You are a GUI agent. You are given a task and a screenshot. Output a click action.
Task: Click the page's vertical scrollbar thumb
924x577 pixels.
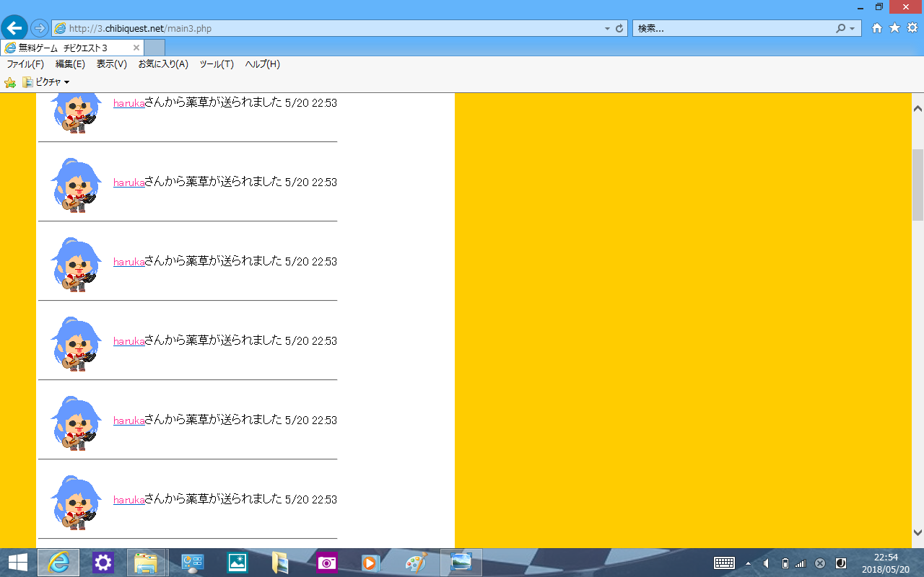[918, 184]
